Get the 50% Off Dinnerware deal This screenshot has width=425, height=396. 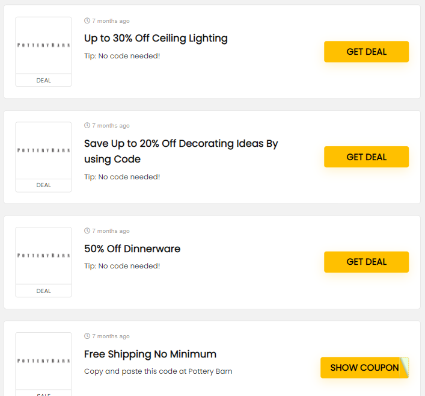pyautogui.click(x=366, y=262)
